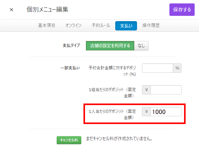Click the 予約合計金額に対するデポジット label
The width and height of the screenshot is (199, 152).
[x=112, y=71]
